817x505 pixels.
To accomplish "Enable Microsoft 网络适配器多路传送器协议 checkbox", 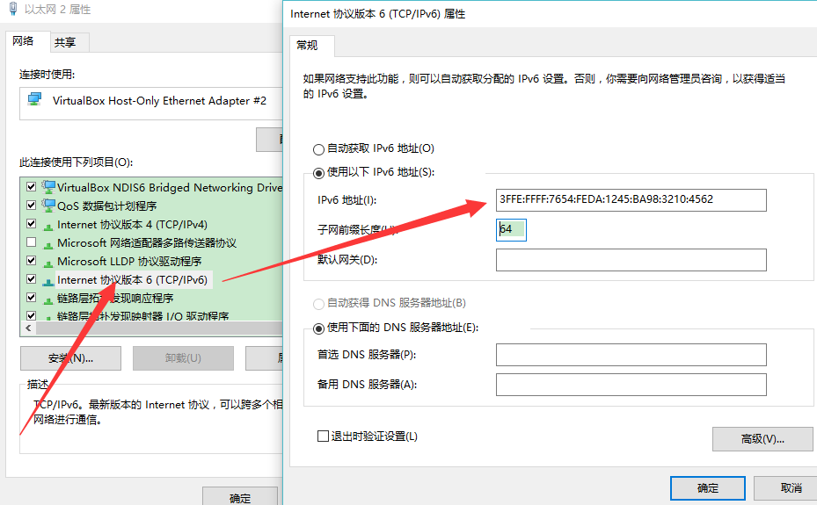I will [32, 242].
